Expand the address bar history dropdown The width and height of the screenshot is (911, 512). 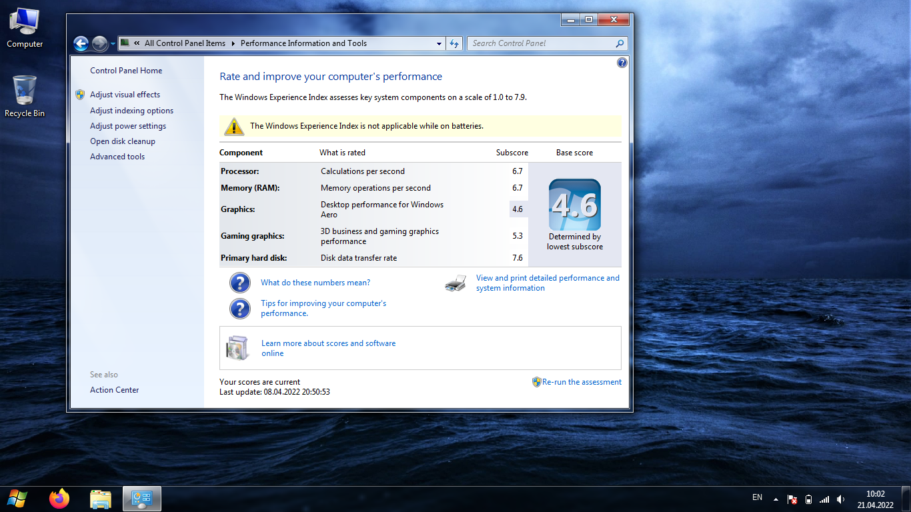pyautogui.click(x=439, y=43)
